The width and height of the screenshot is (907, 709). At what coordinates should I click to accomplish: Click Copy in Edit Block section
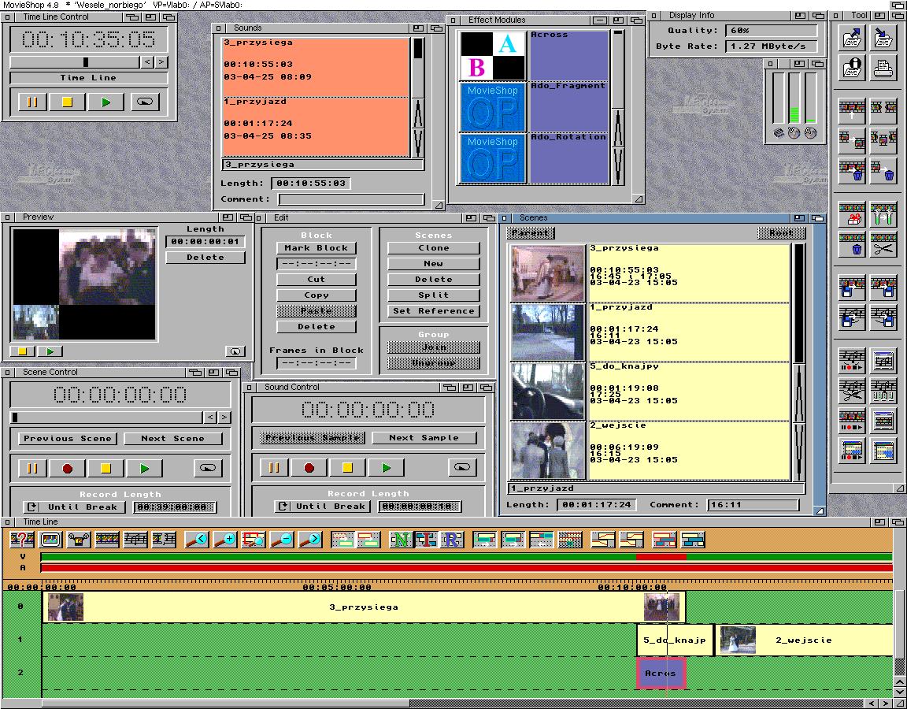316,295
